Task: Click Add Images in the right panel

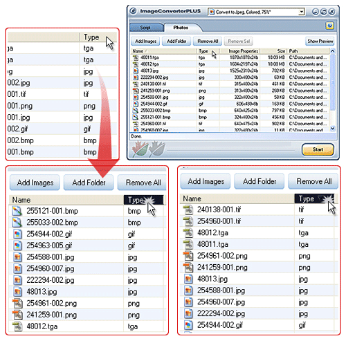Action: tap(206, 181)
